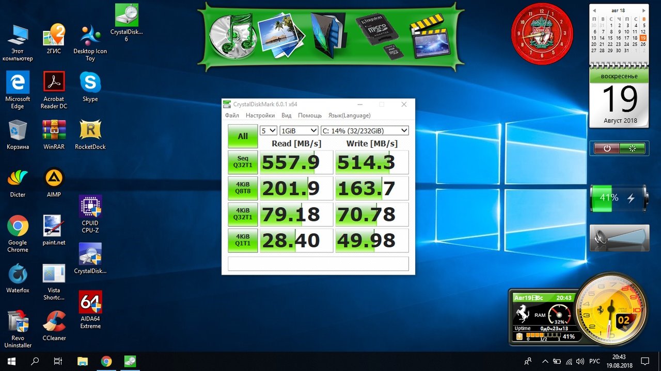
Task: Open File Explorer from taskbar
Action: coord(83,361)
